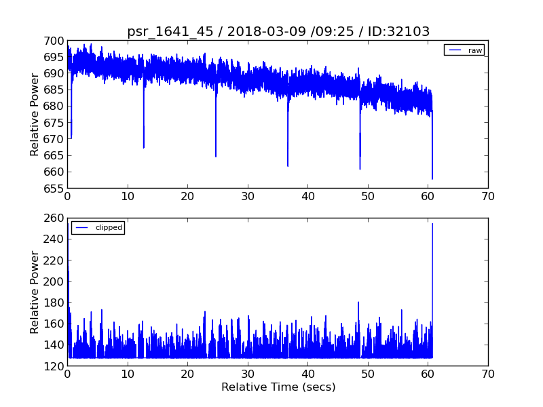Click the 30 x-axis tick under clipped plot
The image size is (543, 407).
pos(248,374)
